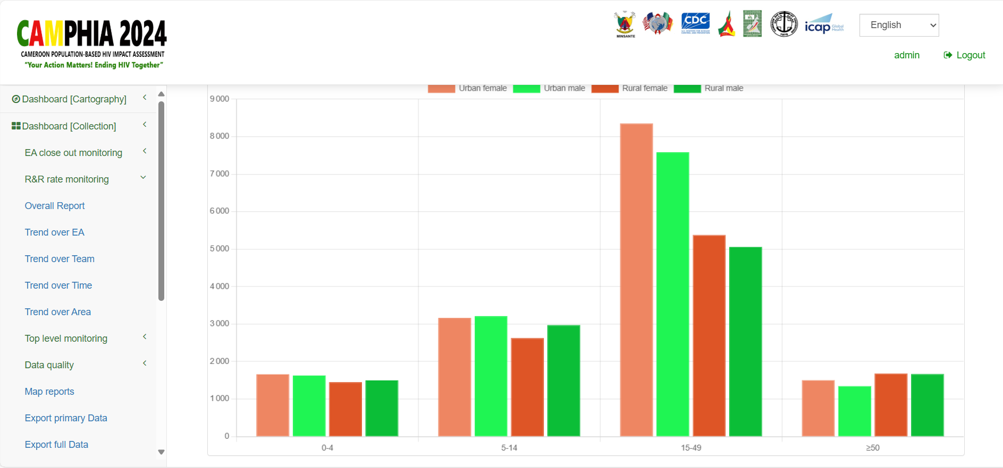
Task: Click the PEPFAR flags globe logo
Action: [x=658, y=23]
